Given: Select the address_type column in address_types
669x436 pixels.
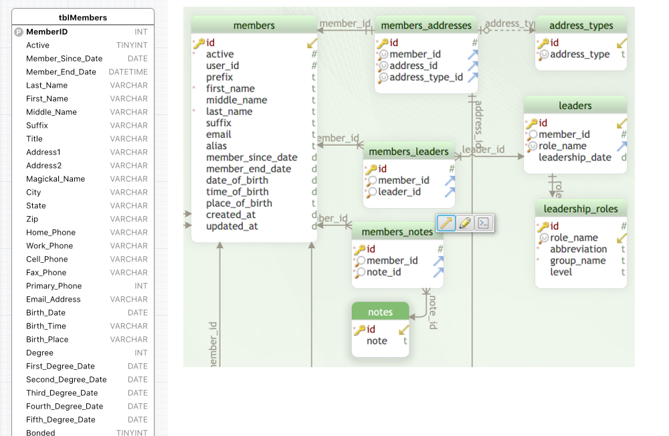Looking at the screenshot, I should (x=581, y=55).
